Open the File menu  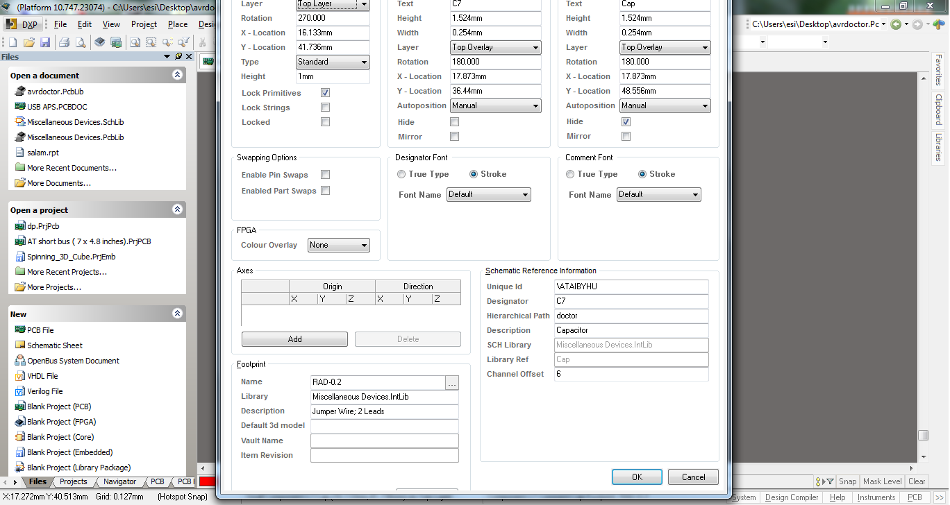point(60,24)
